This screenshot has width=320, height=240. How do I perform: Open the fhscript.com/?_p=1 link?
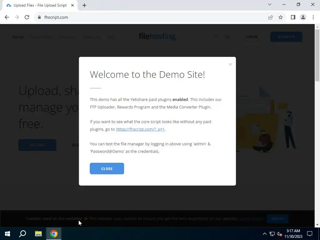point(140,129)
